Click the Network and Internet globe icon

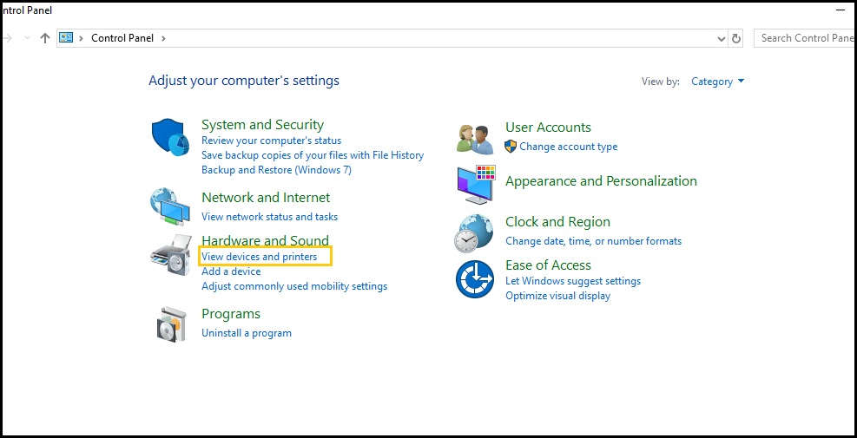click(x=170, y=207)
